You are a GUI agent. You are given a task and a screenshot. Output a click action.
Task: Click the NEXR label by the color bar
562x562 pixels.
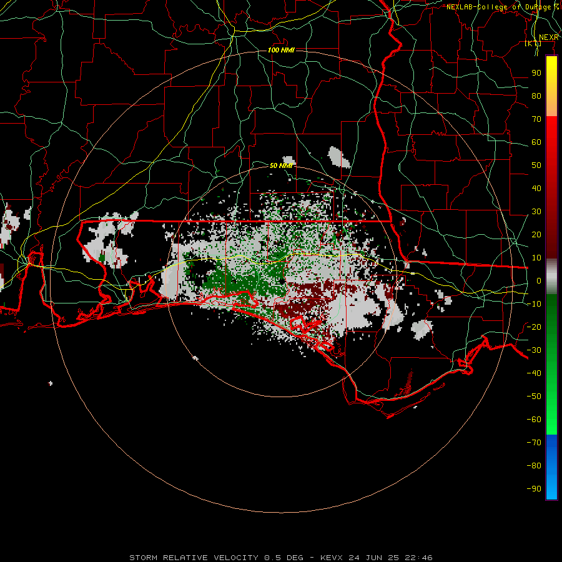click(549, 37)
